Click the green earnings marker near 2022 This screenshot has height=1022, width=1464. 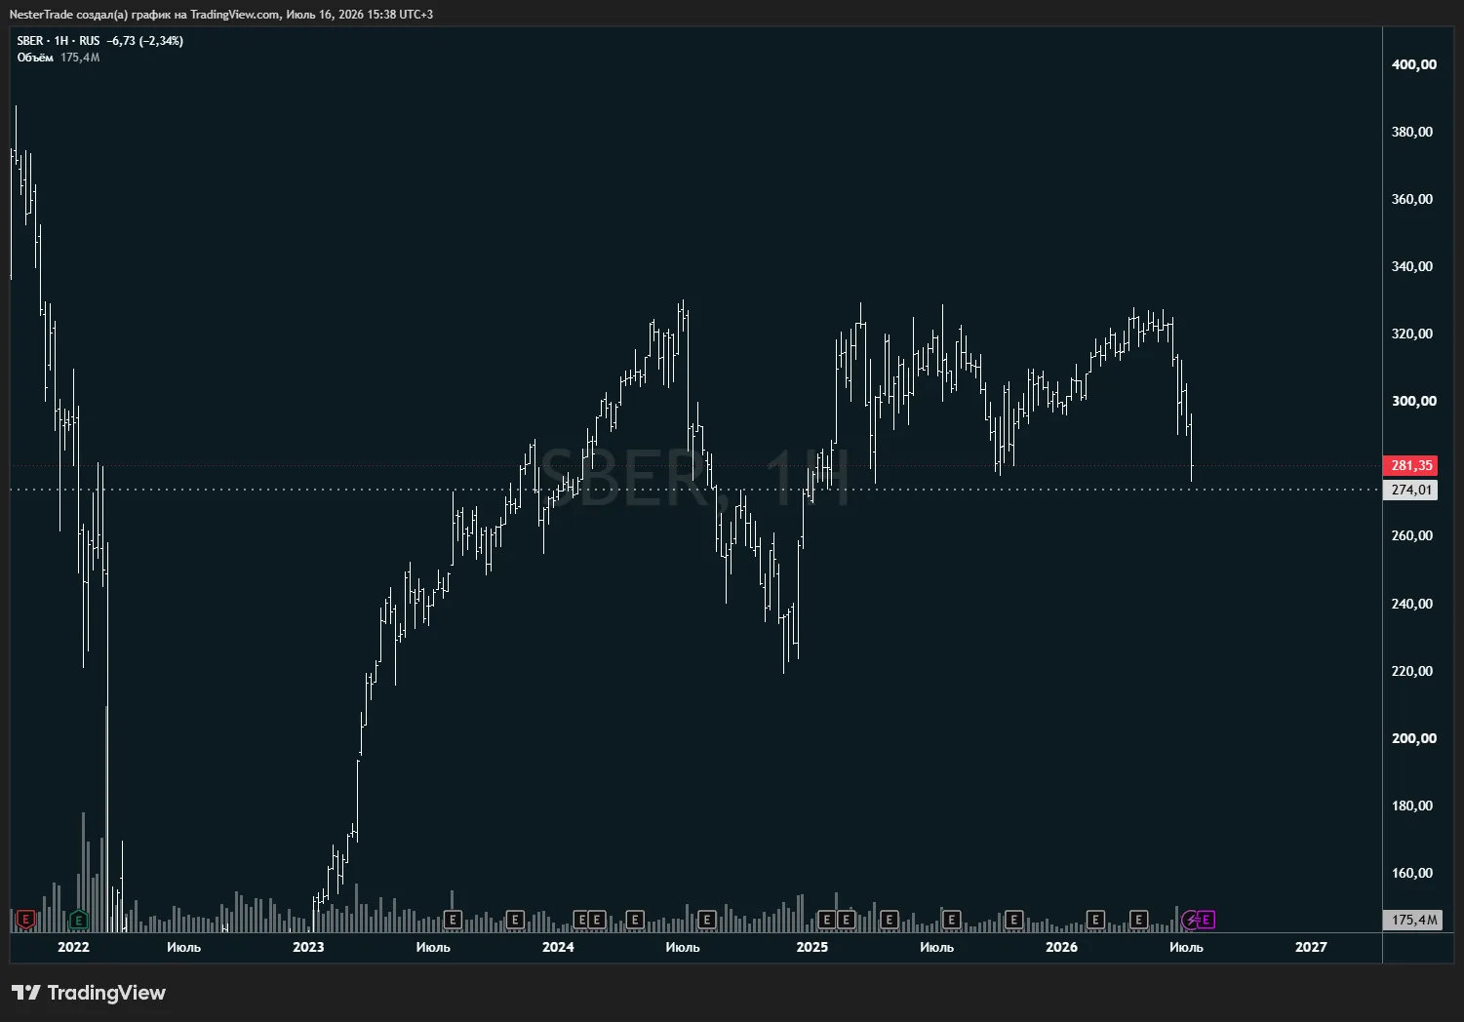[x=79, y=920]
